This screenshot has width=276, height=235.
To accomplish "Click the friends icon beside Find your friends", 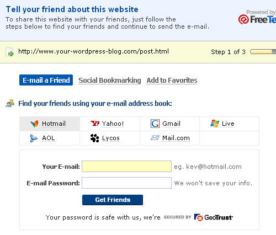I will 10,103.
